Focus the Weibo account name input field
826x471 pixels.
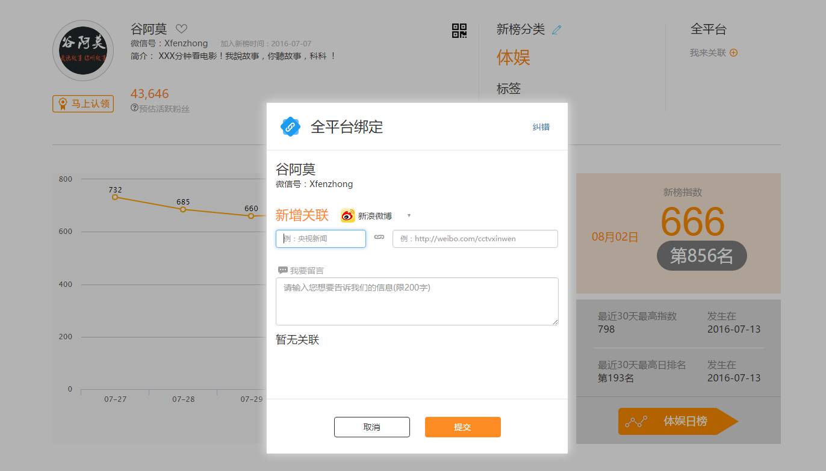tap(321, 239)
